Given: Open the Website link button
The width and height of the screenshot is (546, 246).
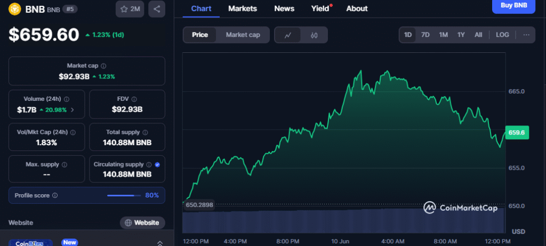Looking at the screenshot, I should (142, 223).
